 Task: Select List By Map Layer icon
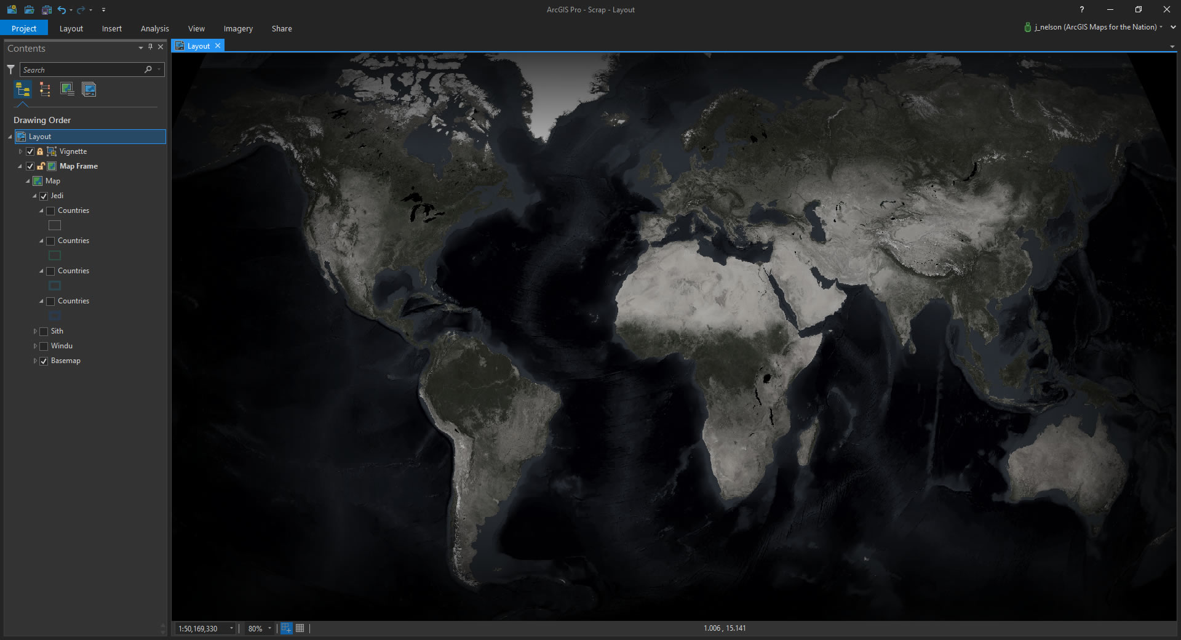[89, 90]
